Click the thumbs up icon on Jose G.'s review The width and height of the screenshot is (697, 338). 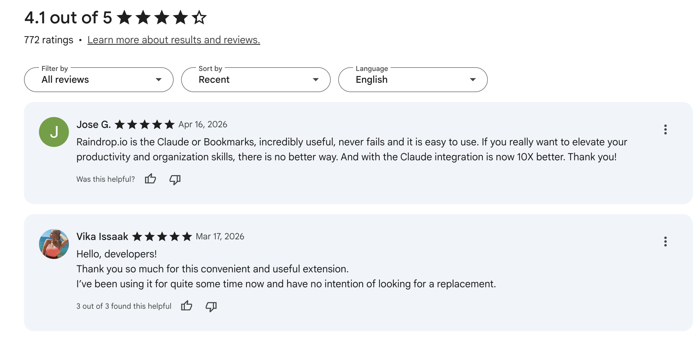[x=151, y=179]
